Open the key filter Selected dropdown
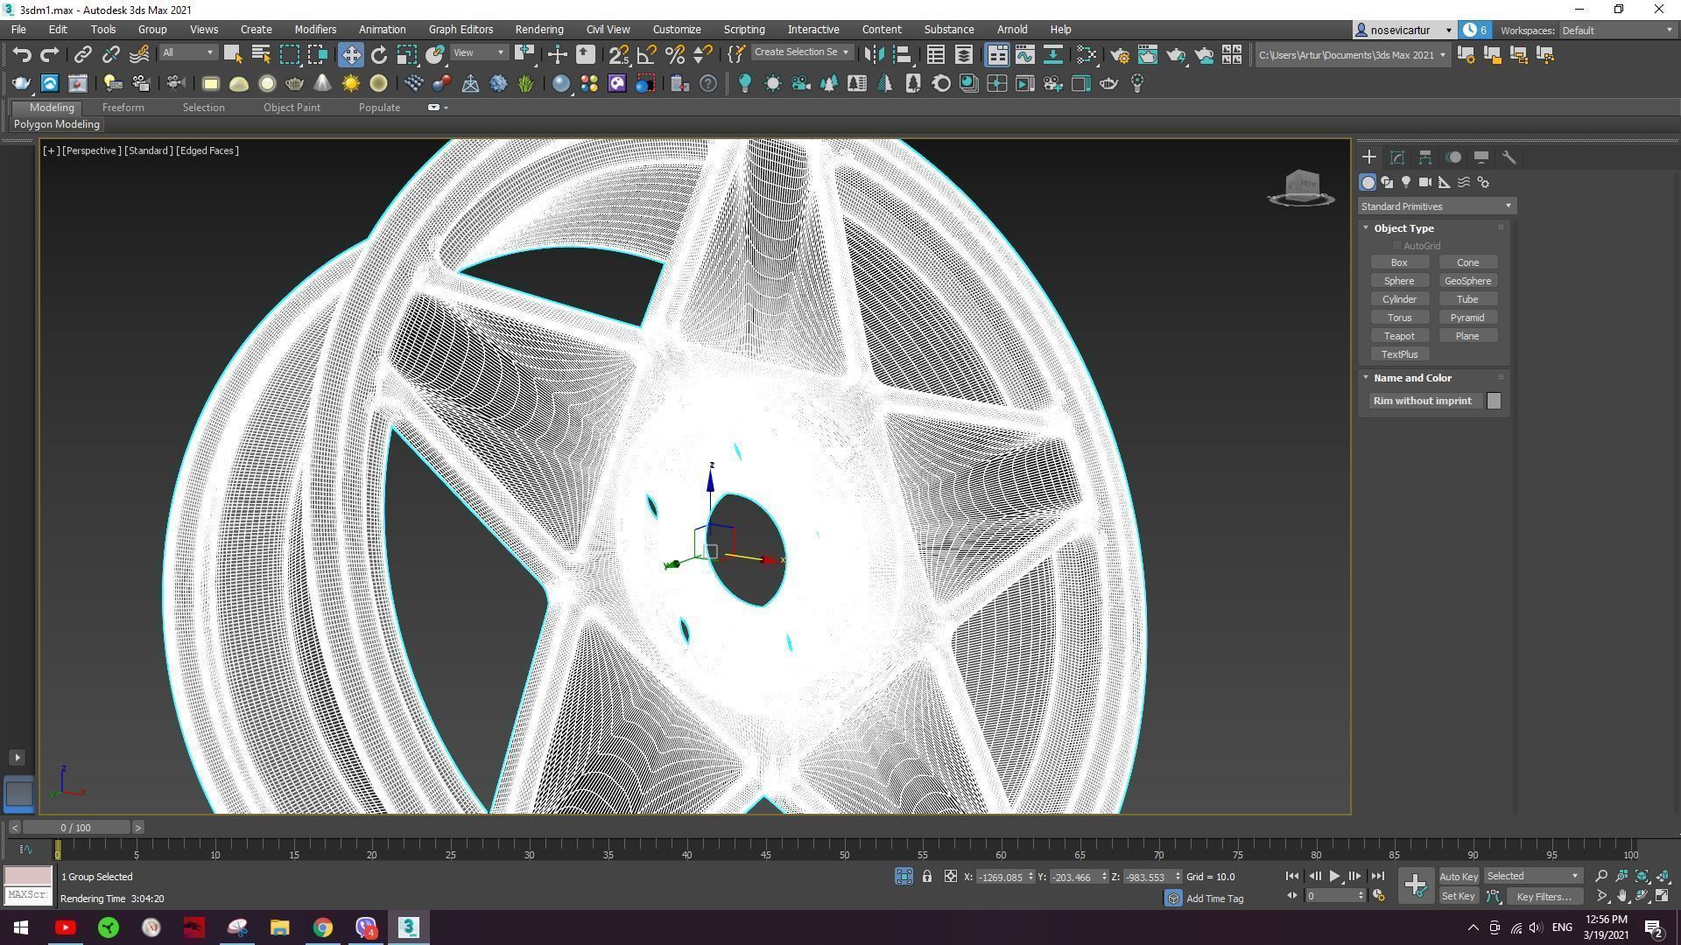This screenshot has height=945, width=1681. (1532, 876)
